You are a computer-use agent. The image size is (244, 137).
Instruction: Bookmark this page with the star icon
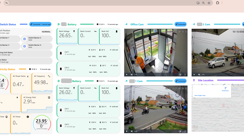209,3
